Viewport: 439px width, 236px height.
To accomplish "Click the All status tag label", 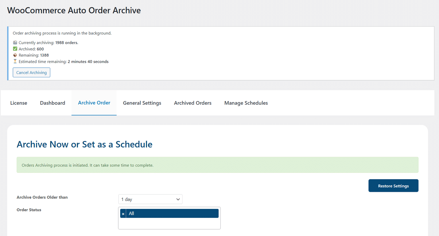I will point(131,214).
